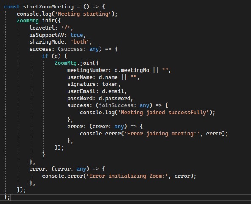251x204 pixels.
Task: Click the leaveUrl property
Action: (42, 28)
